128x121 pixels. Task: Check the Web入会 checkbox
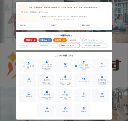21,96
